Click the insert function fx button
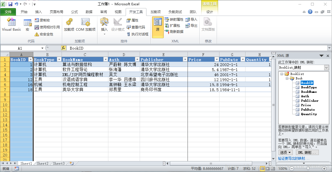This screenshot has height=172, width=332. coord(63,48)
